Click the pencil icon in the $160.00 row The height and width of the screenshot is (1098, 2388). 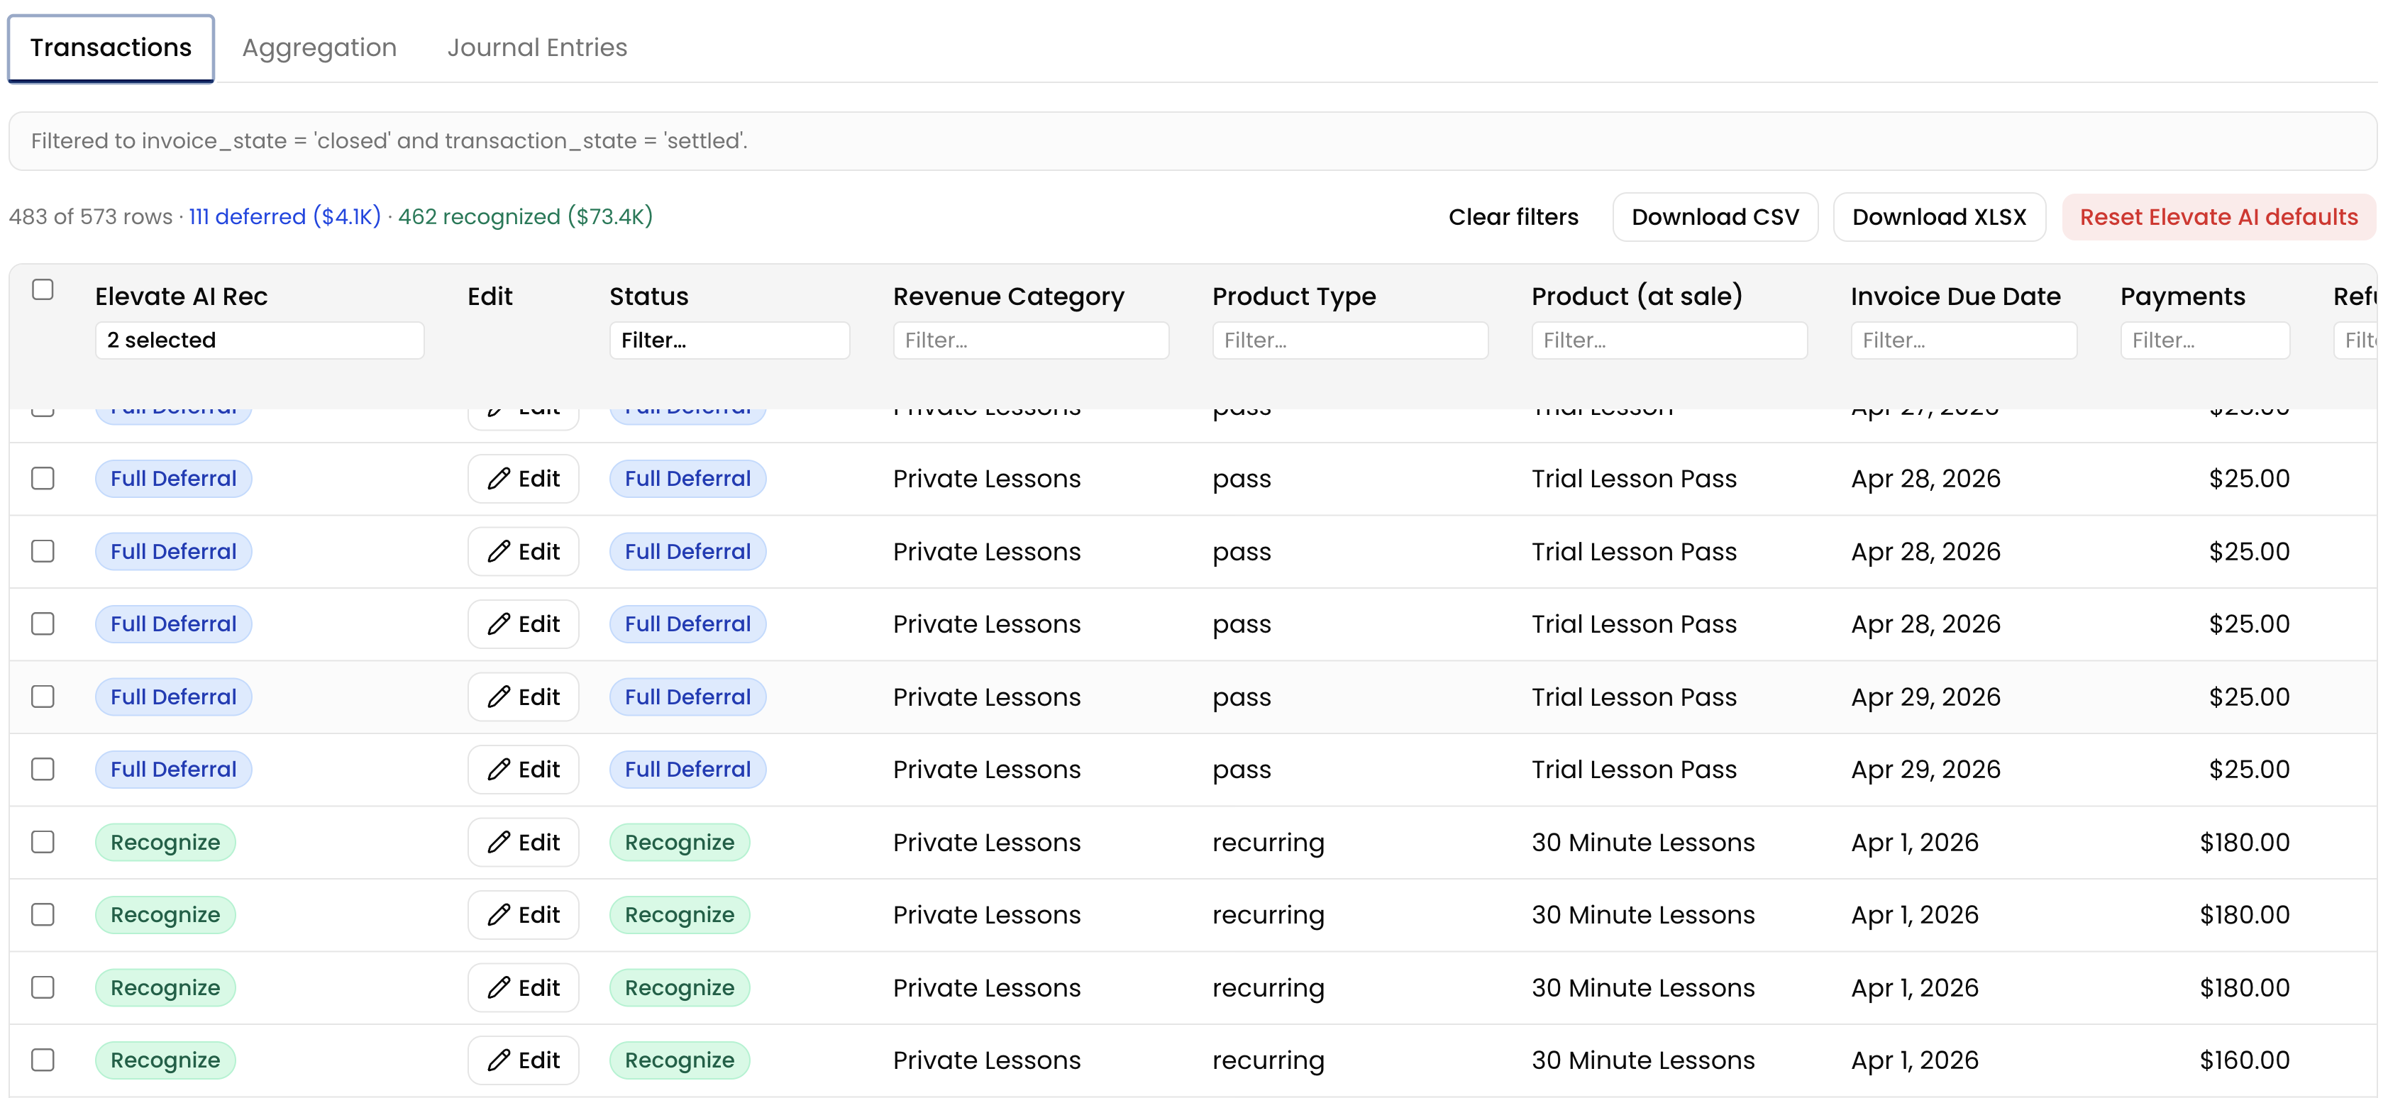[x=499, y=1060]
